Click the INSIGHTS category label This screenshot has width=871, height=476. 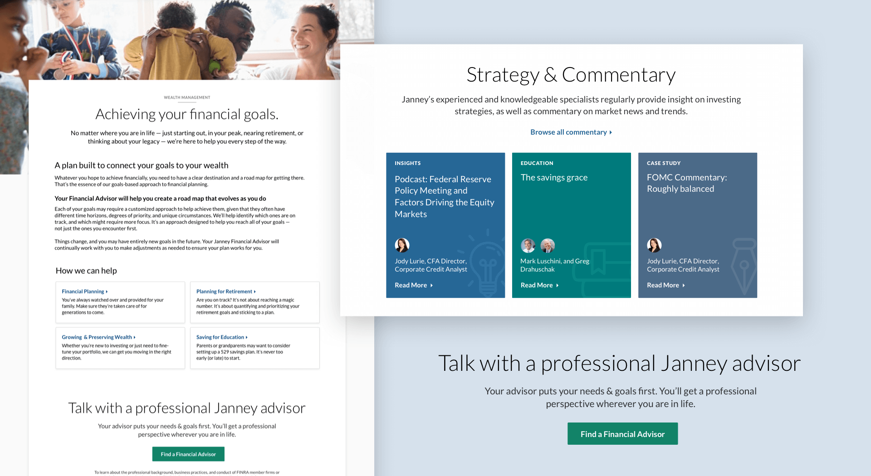(407, 163)
